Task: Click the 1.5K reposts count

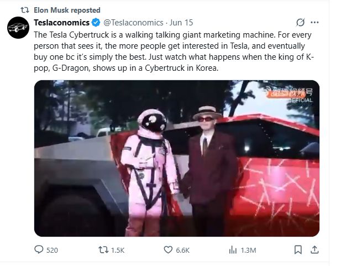Action: click(118, 250)
